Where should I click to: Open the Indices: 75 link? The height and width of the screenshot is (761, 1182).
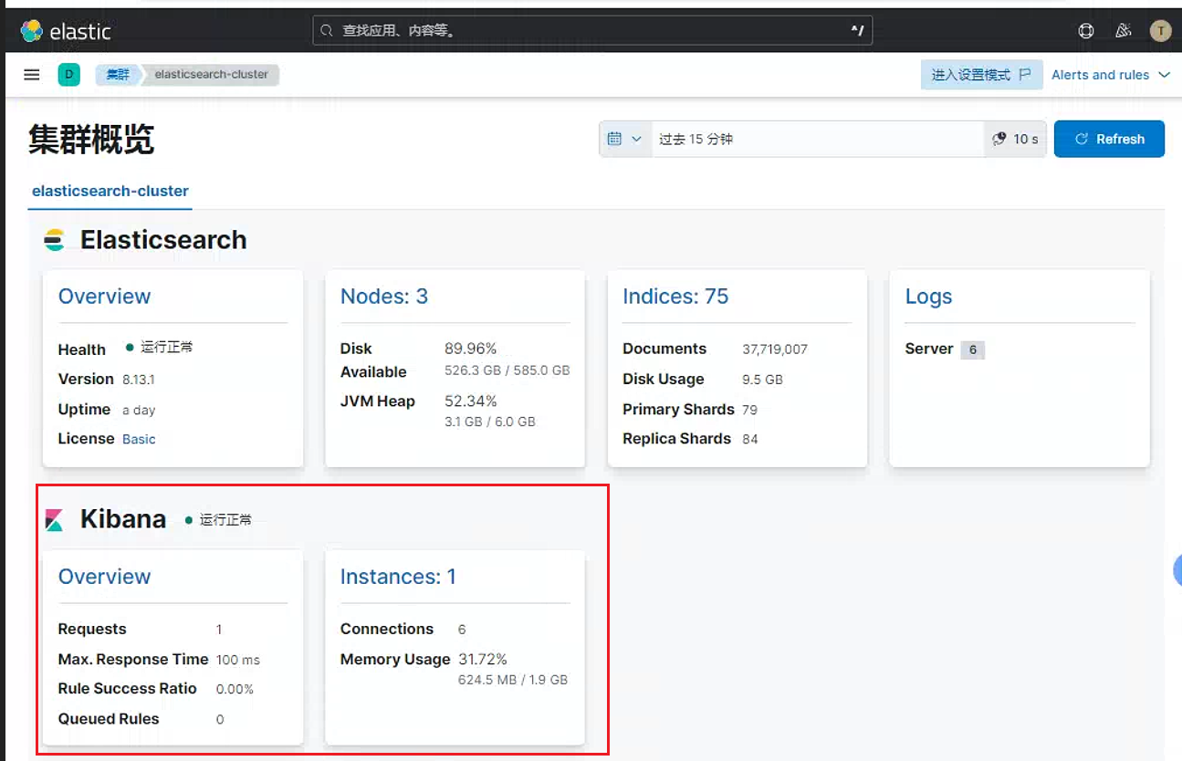click(x=675, y=297)
